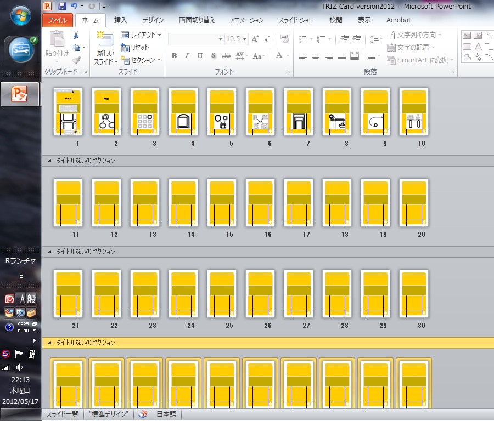Collapse the section header above slide 11
The width and height of the screenshot is (494, 421).
click(48, 161)
